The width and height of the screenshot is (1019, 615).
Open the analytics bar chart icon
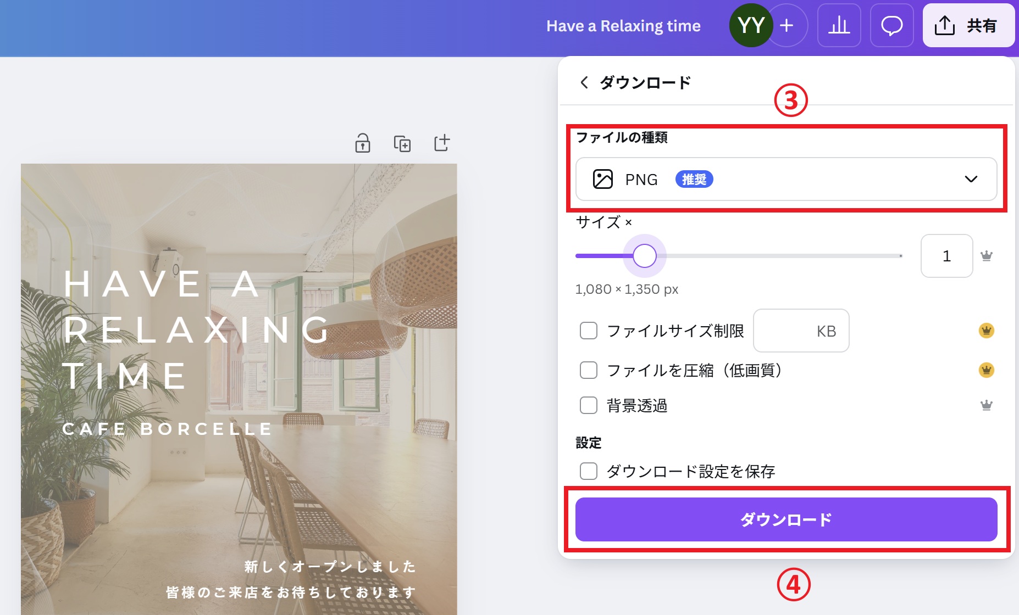[839, 25]
